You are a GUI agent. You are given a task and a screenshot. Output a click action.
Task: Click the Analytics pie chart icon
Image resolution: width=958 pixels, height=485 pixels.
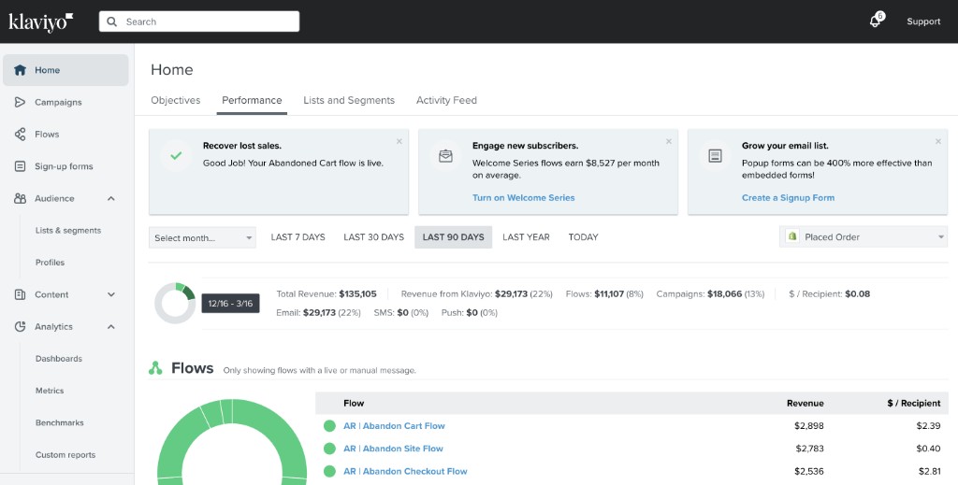click(x=21, y=326)
